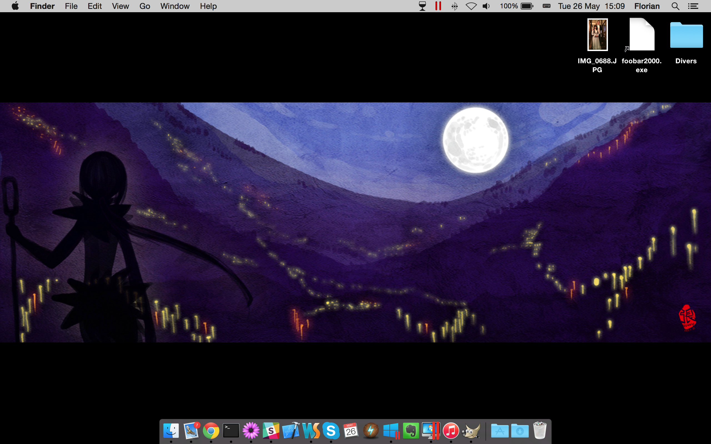The width and height of the screenshot is (711, 444).
Task: Open the View menu
Action: click(x=120, y=6)
